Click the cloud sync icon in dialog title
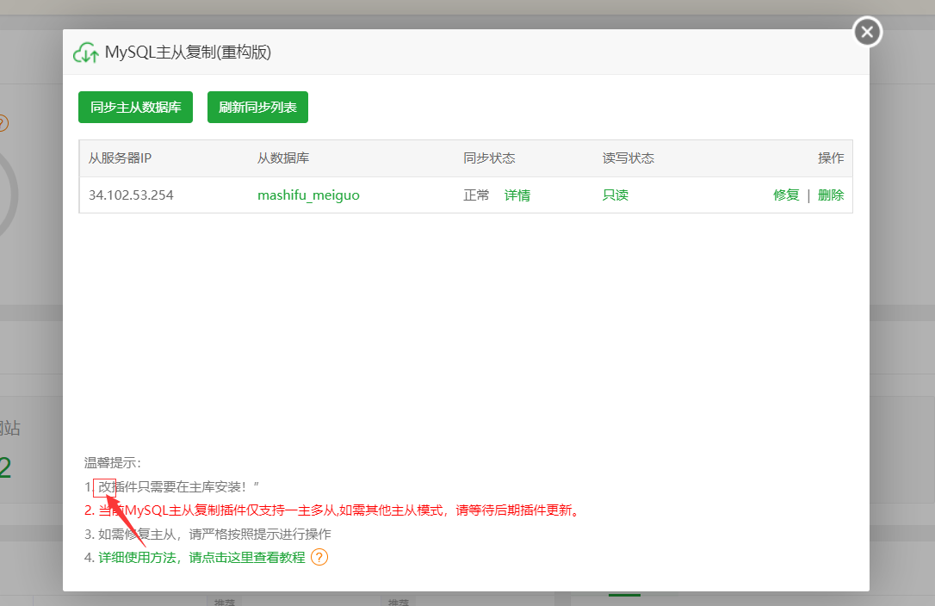The image size is (935, 606). (x=86, y=53)
